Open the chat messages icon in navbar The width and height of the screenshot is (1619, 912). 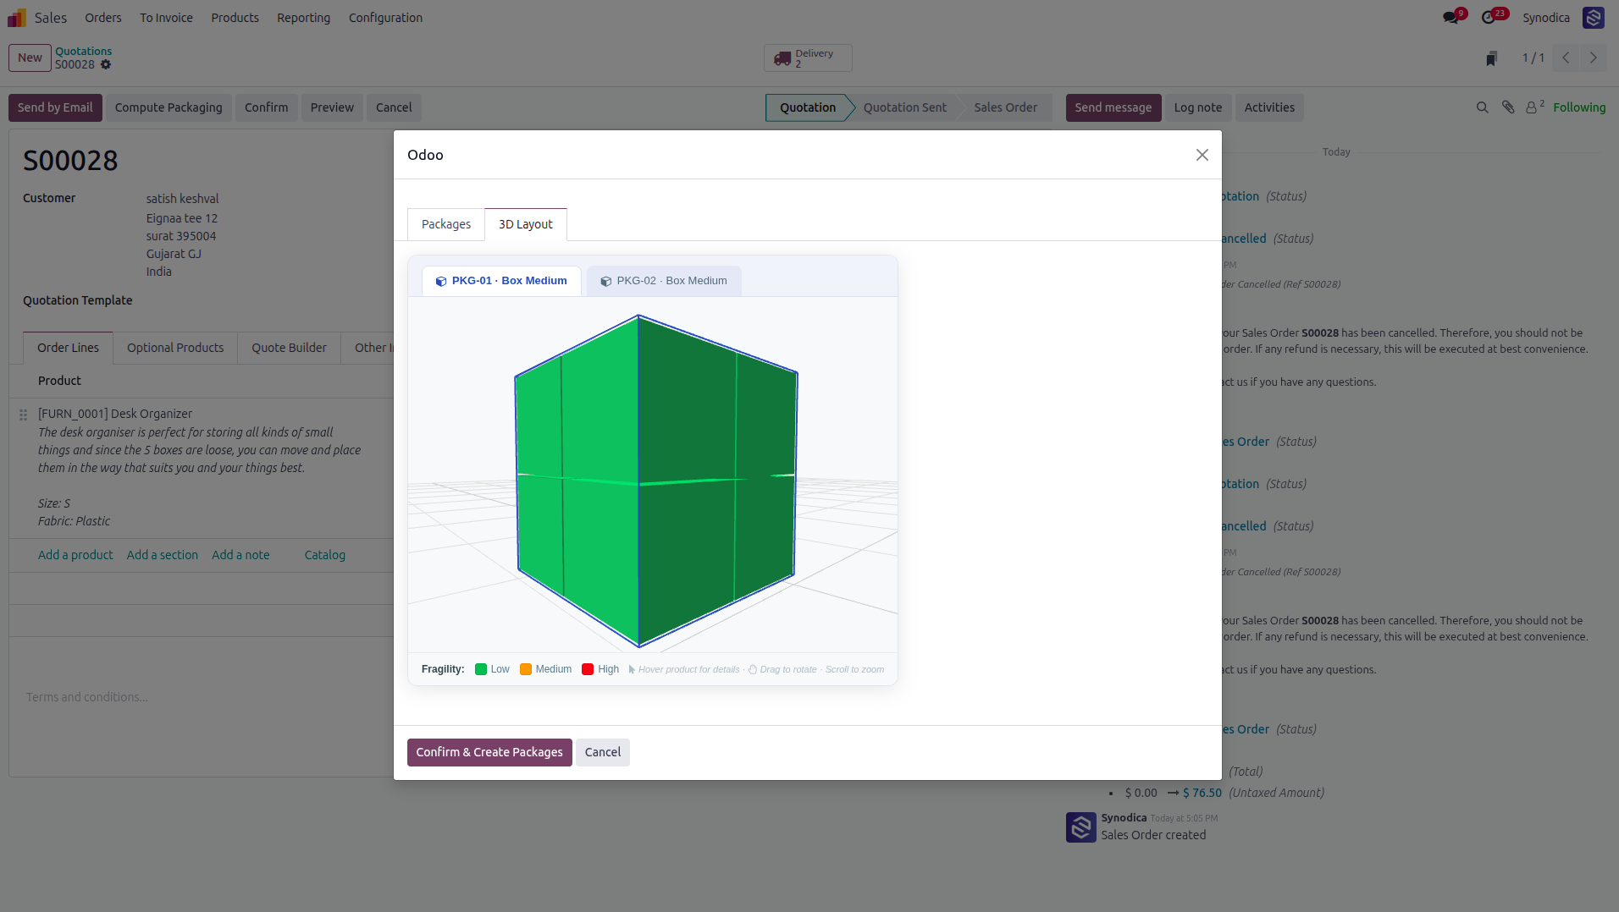(1451, 18)
